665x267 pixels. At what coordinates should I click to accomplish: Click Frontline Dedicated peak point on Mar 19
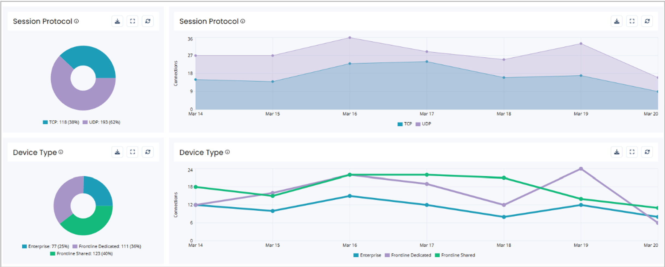581,169
